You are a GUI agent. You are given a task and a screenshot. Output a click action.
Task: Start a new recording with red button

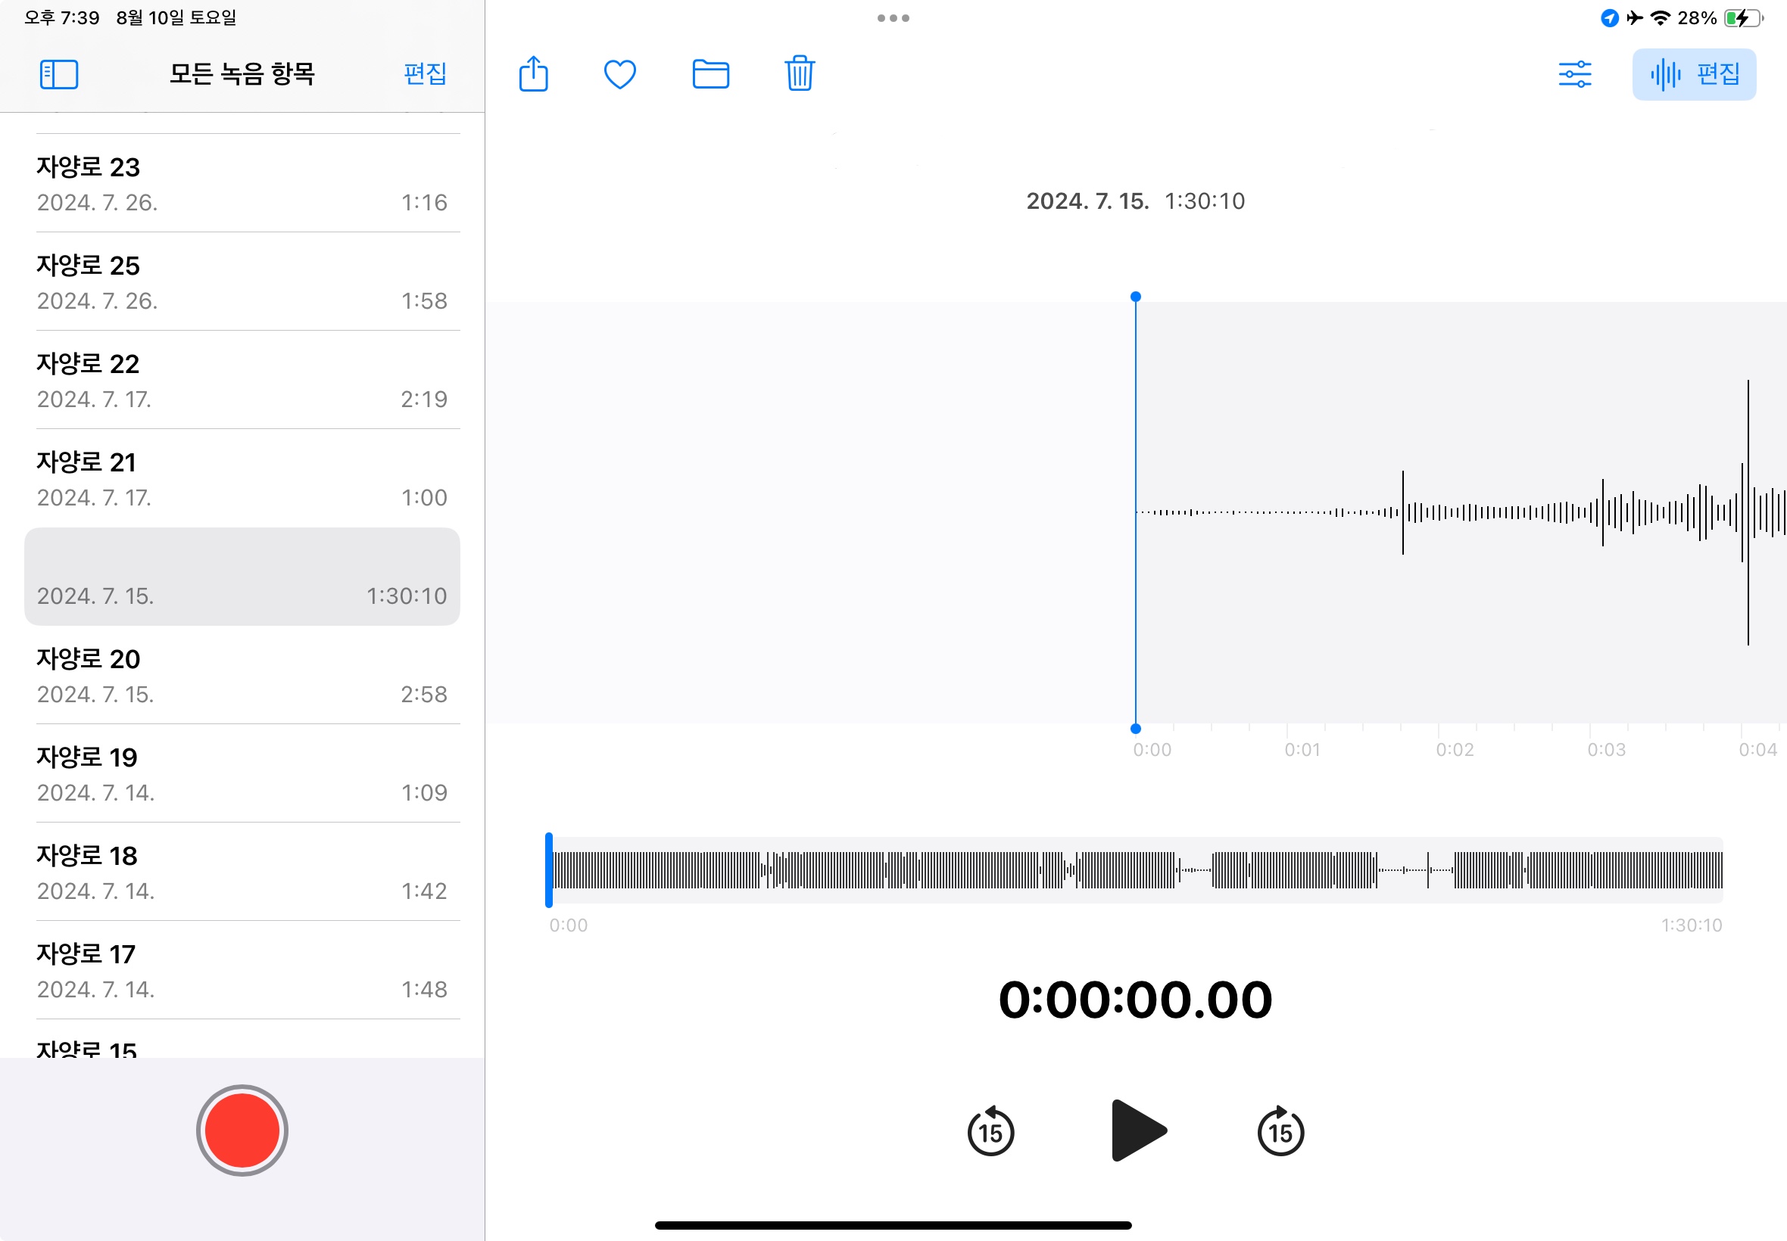coord(242,1130)
